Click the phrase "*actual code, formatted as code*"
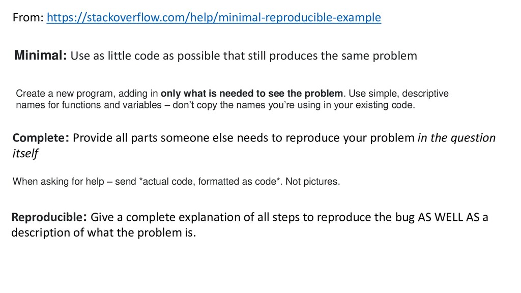 (209, 182)
